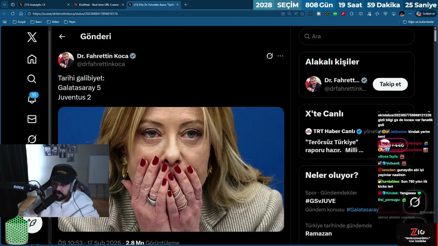Open Grok icon in left sidebar
438x246 pixels.
click(x=32, y=139)
